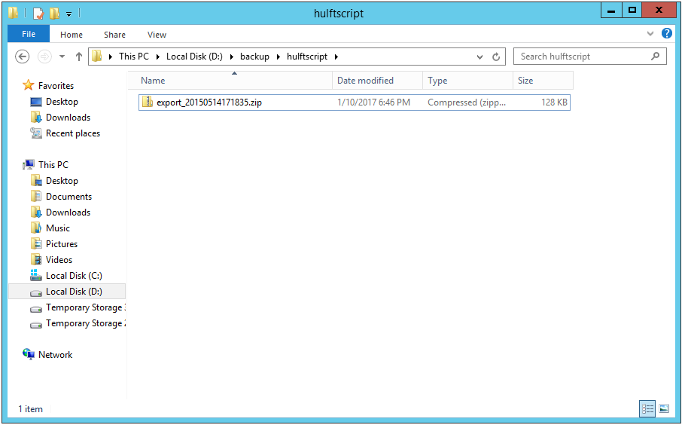Customize Quick Access Toolbar dropdown
Viewport: 685px width, 428px height.
pyautogui.click(x=69, y=14)
